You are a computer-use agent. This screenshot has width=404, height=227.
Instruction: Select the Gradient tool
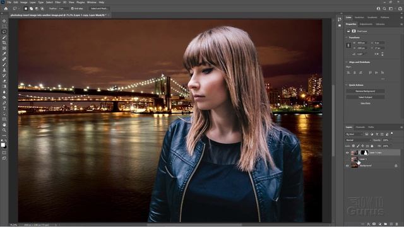point(4,86)
